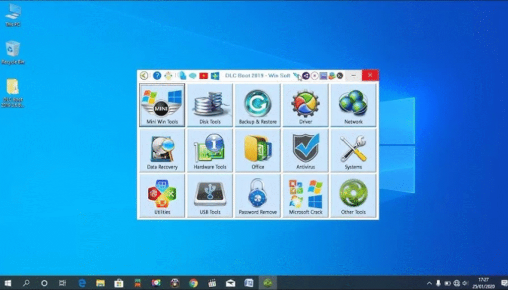The image size is (508, 290).
Task: Expand the system tray hidden icons chevron
Action: point(429,283)
